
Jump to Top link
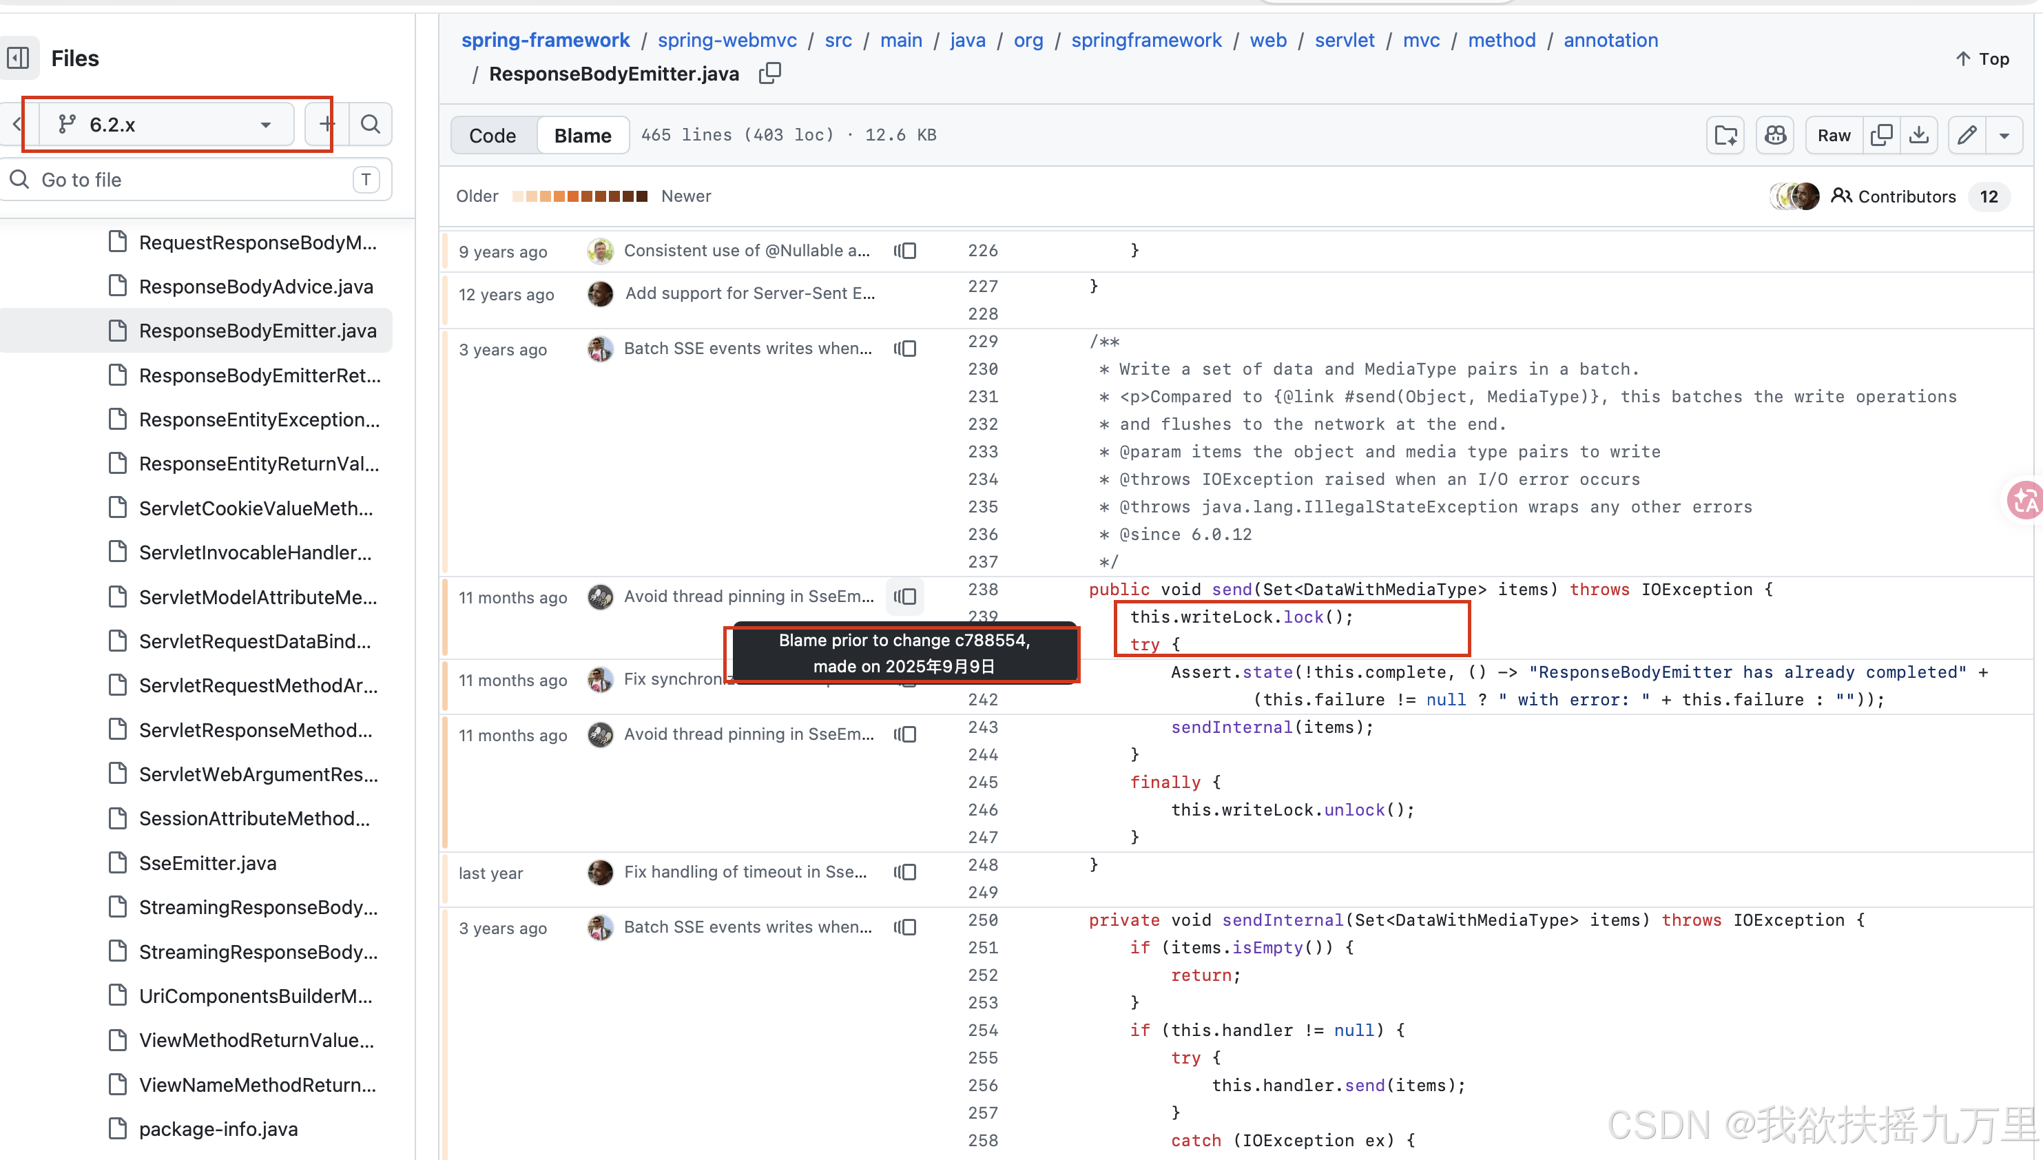point(1982,59)
